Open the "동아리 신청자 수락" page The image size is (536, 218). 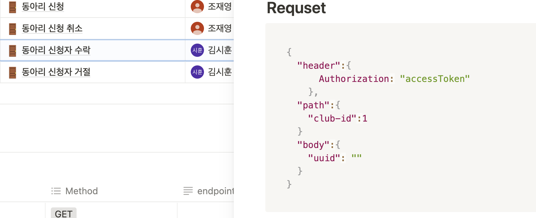coord(56,50)
